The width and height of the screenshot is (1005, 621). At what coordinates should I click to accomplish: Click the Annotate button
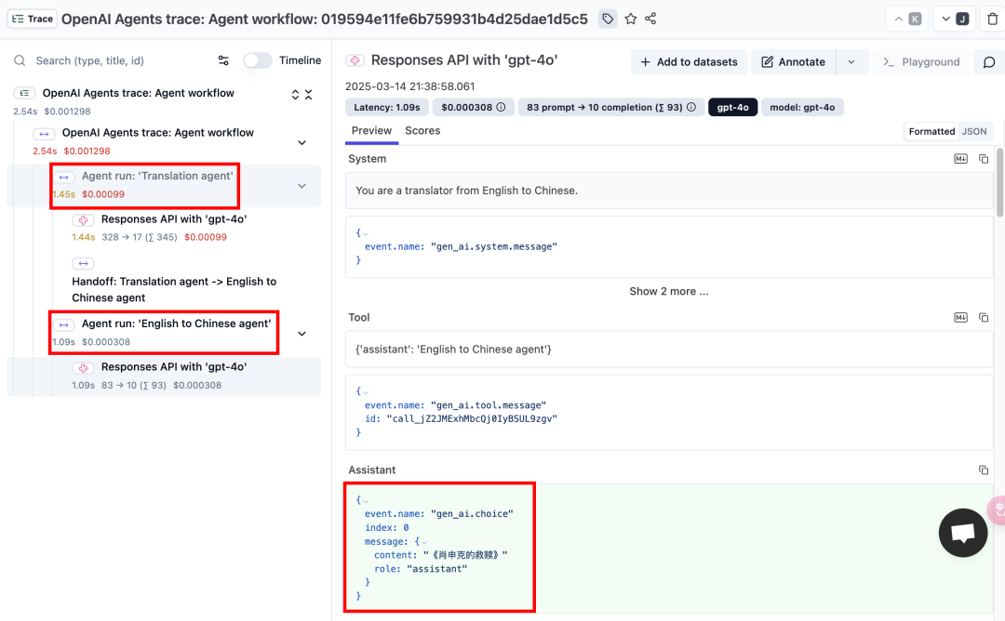coord(793,62)
